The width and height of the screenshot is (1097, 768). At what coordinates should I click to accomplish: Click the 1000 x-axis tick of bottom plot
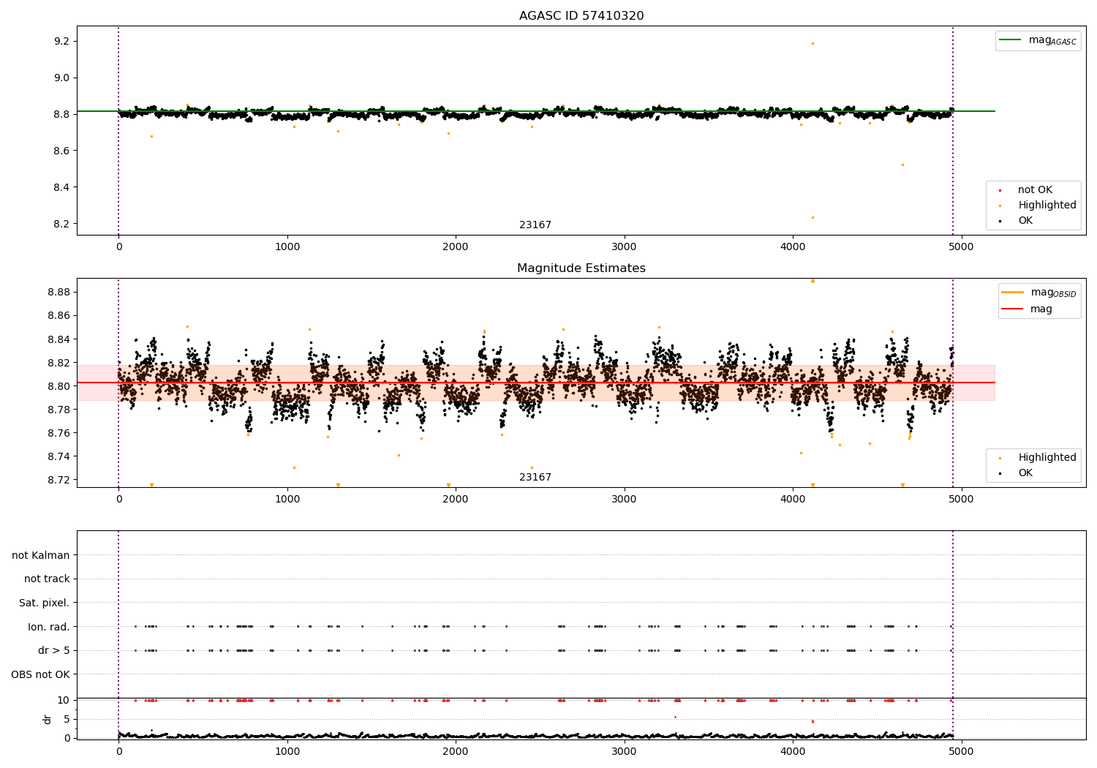(x=287, y=750)
